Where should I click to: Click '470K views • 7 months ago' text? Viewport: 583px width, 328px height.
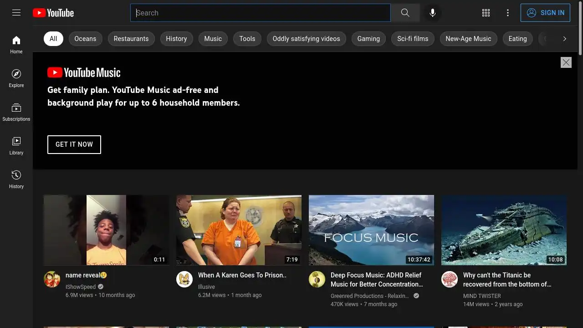[x=364, y=304]
